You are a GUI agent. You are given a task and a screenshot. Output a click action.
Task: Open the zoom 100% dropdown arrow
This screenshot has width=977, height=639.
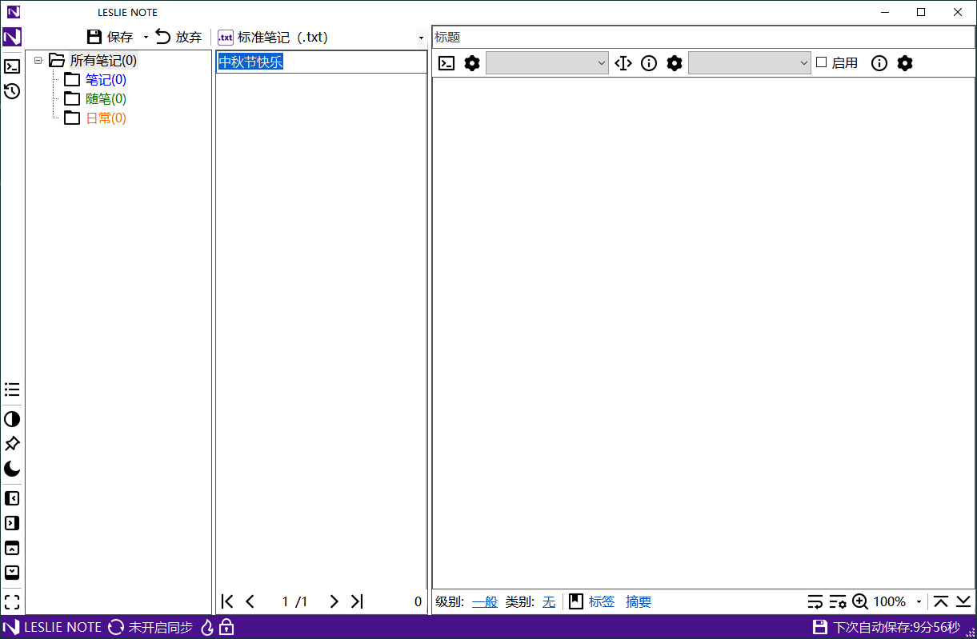pos(919,602)
